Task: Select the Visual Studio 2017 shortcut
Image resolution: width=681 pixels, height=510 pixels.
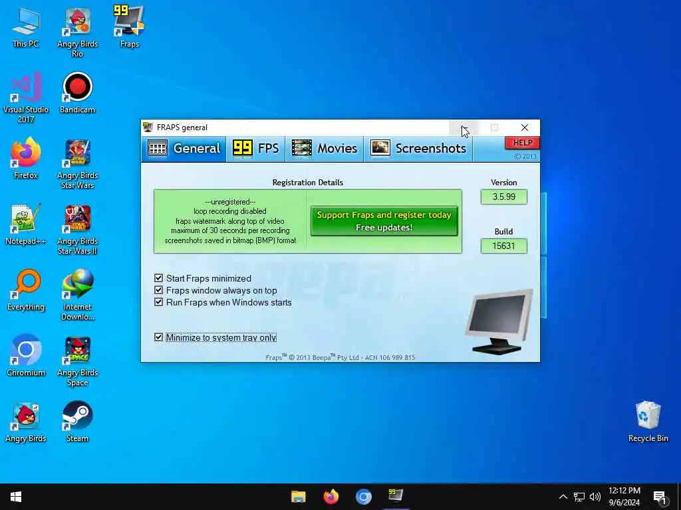Action: [26, 98]
